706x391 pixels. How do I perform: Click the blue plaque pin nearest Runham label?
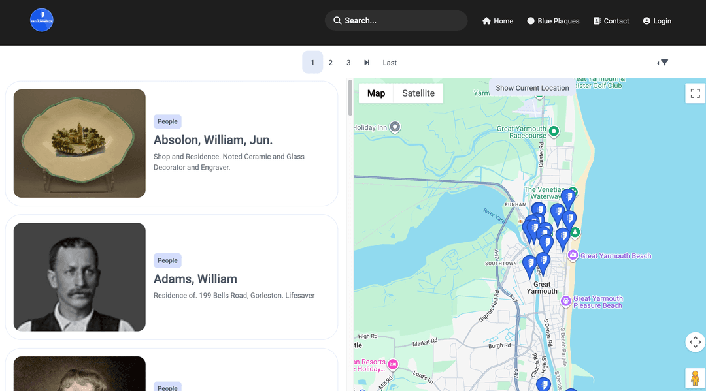pos(539,210)
